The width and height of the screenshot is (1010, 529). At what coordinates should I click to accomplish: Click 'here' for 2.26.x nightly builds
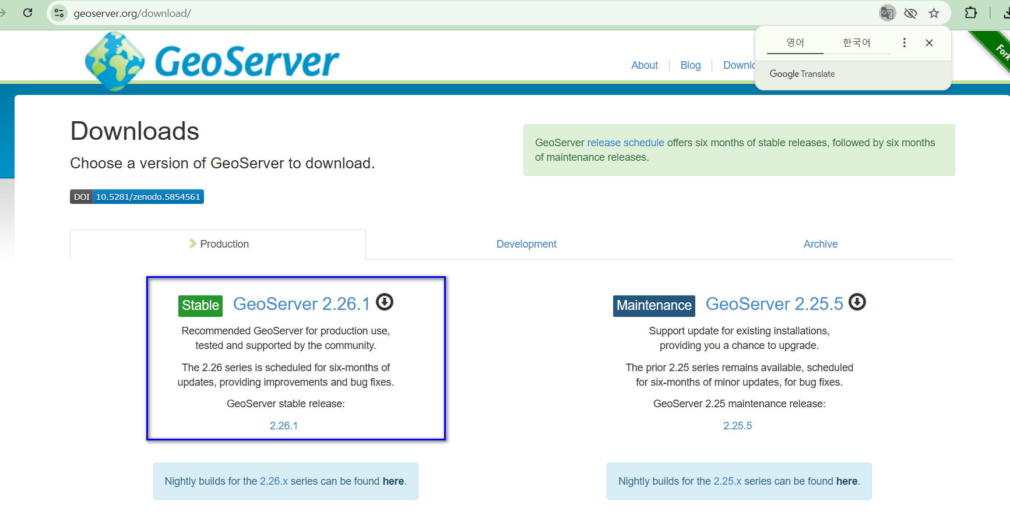tap(393, 481)
